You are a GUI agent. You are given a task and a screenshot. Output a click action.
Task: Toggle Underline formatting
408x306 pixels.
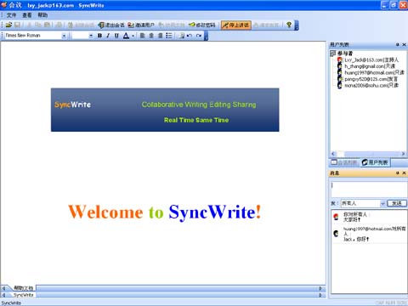(x=116, y=36)
